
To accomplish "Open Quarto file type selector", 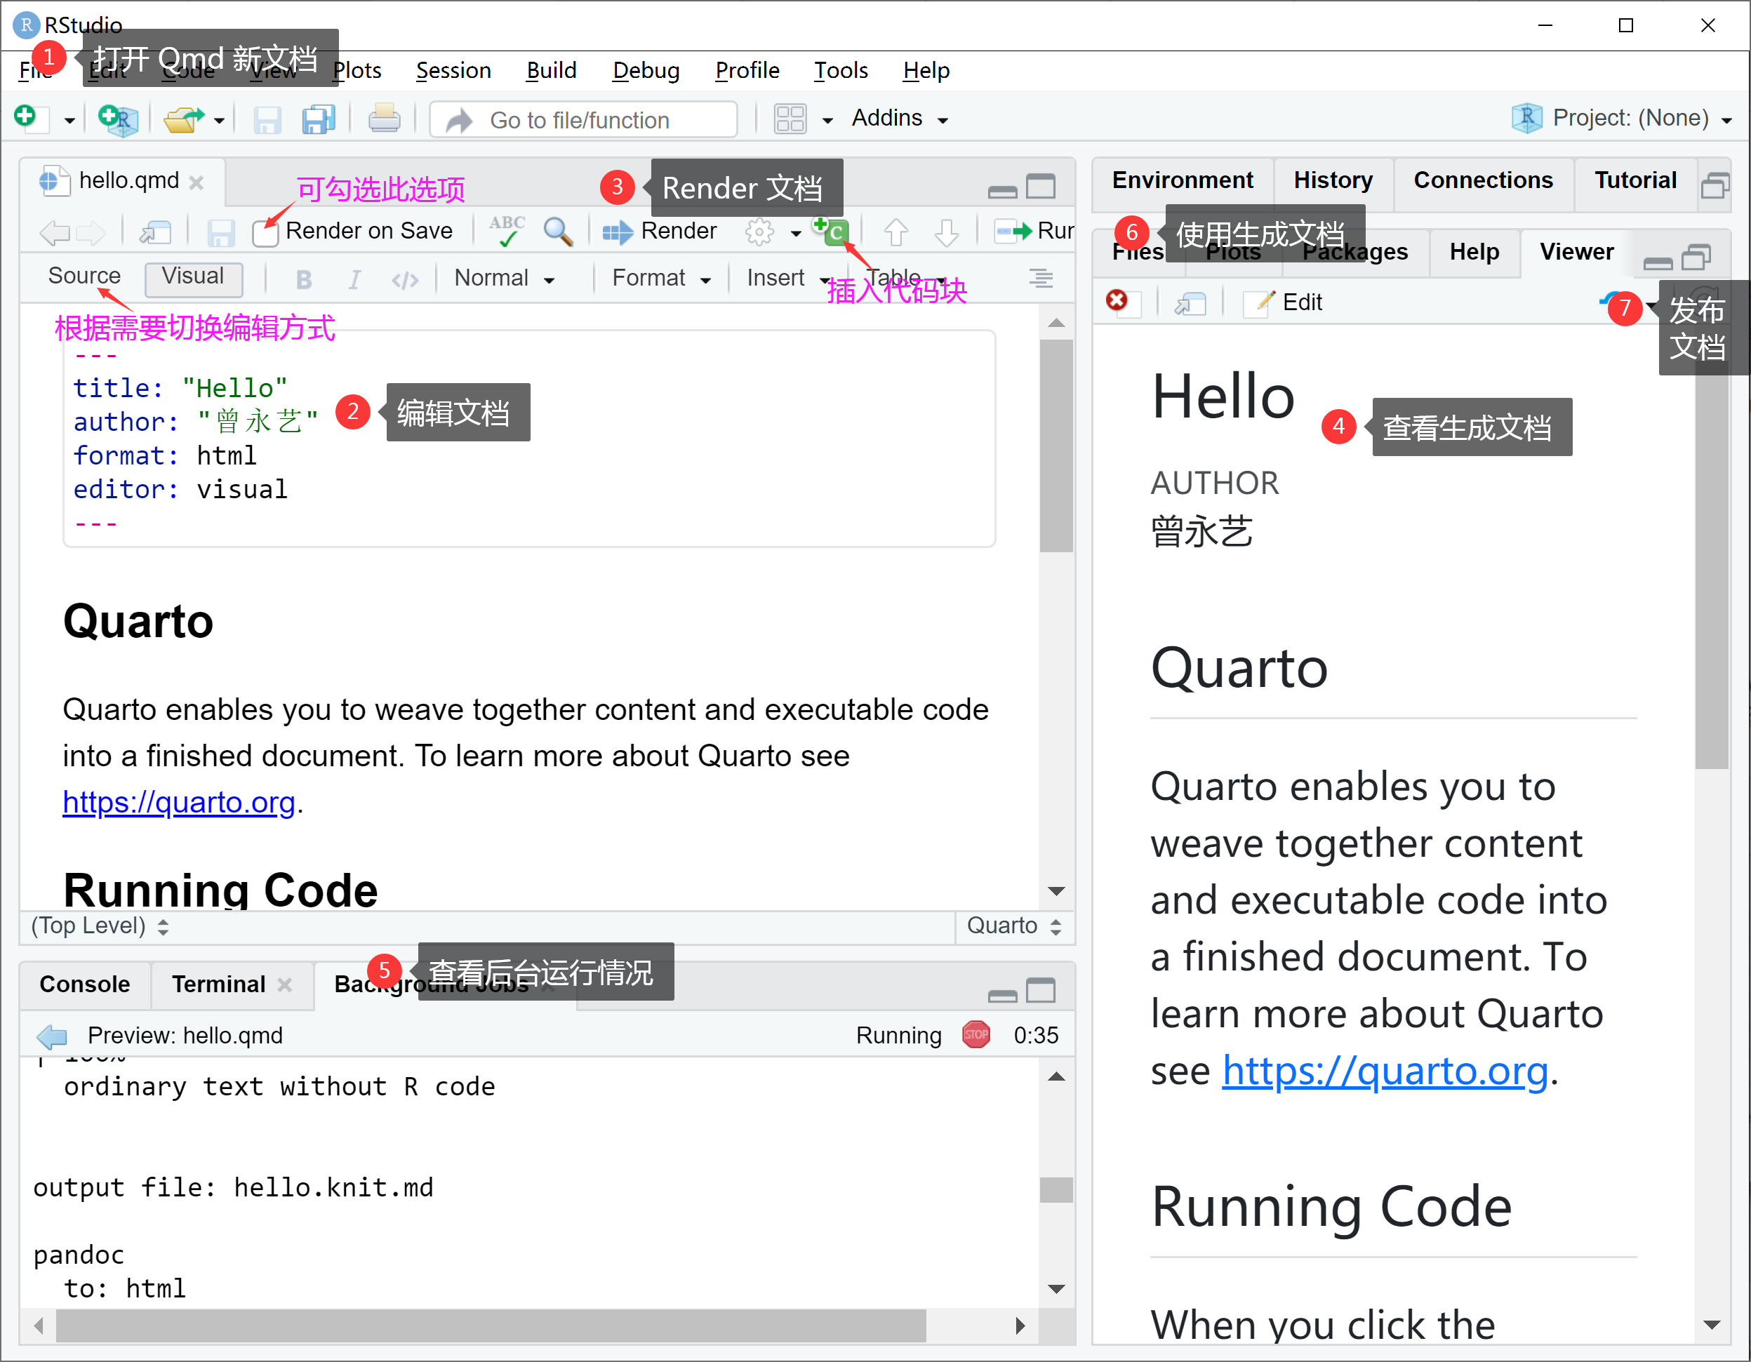I will point(1013,926).
